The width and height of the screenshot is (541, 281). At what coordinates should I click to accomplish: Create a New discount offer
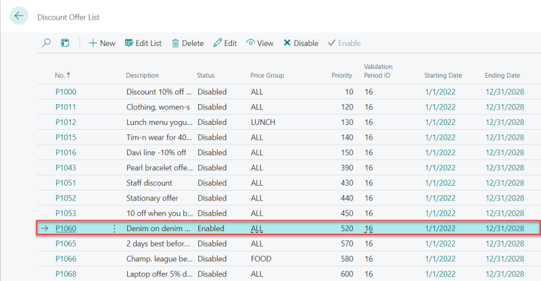click(x=102, y=43)
